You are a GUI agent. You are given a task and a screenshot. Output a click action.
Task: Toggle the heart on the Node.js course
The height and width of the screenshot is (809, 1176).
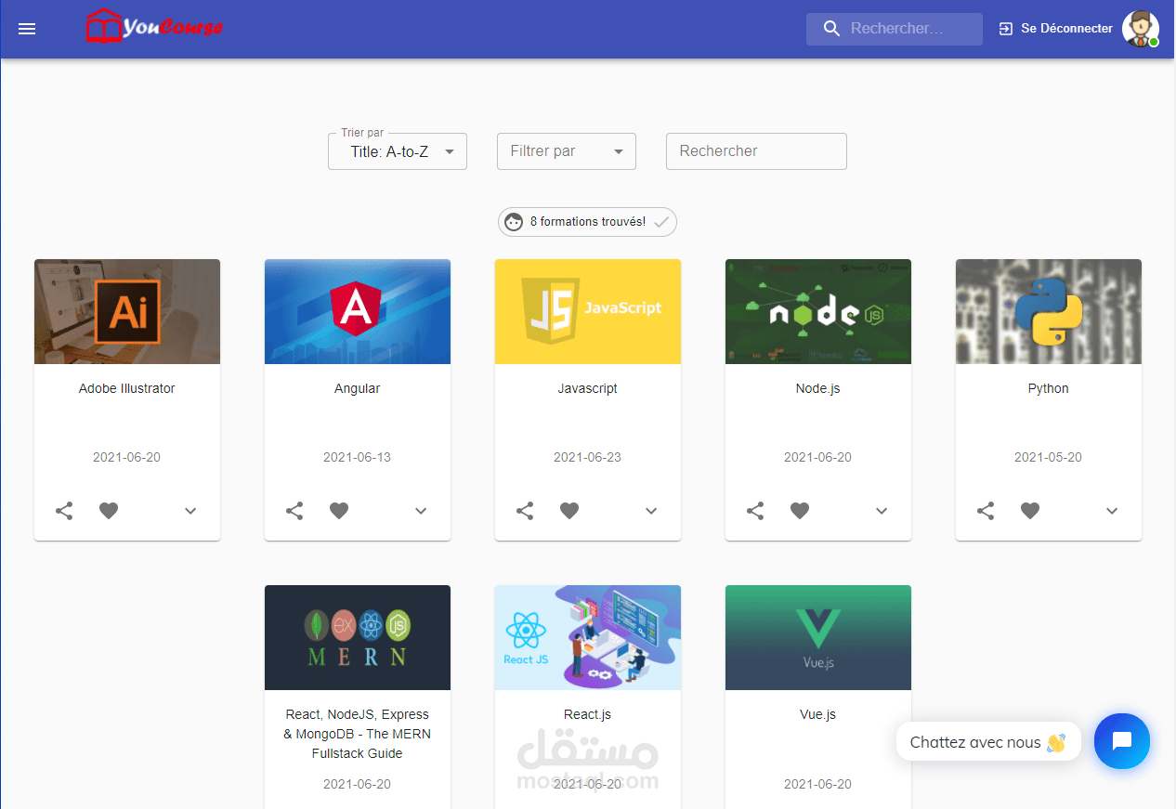pos(799,511)
